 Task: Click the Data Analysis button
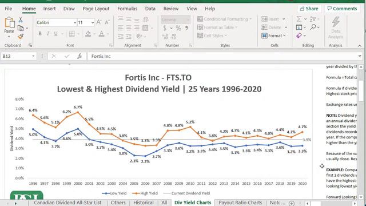pyautogui.click(x=336, y=27)
